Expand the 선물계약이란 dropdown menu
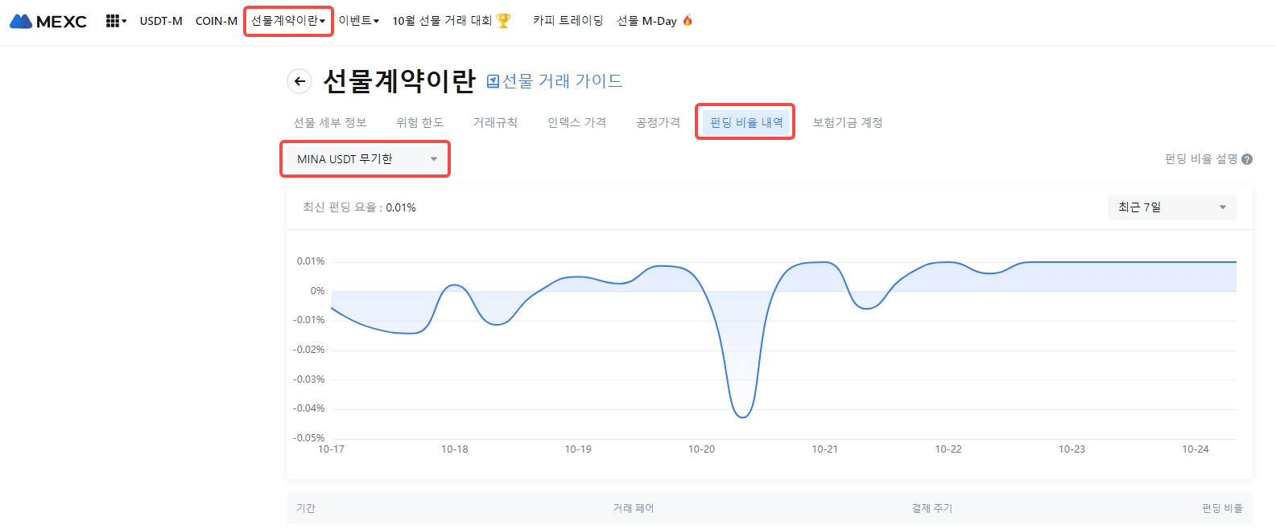 [x=288, y=21]
